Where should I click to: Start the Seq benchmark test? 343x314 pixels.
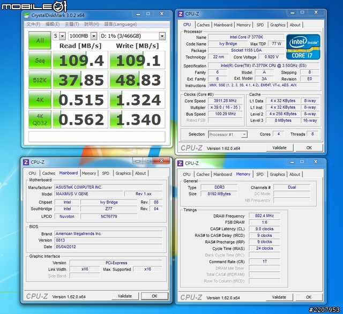(40, 60)
